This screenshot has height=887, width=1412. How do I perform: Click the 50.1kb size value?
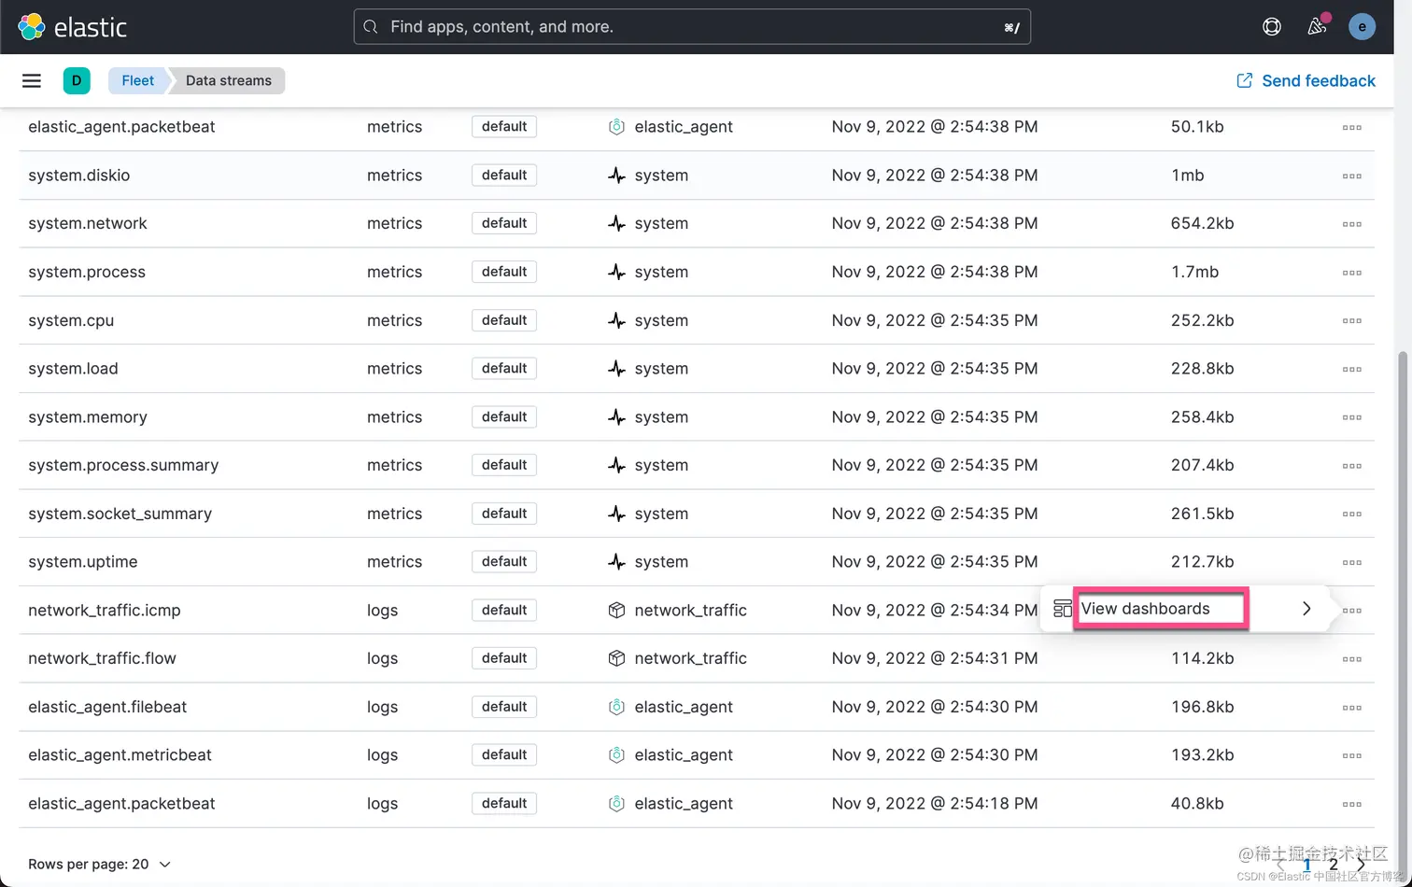[1198, 127]
